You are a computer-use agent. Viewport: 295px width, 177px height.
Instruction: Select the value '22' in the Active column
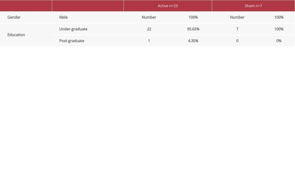pos(149,29)
